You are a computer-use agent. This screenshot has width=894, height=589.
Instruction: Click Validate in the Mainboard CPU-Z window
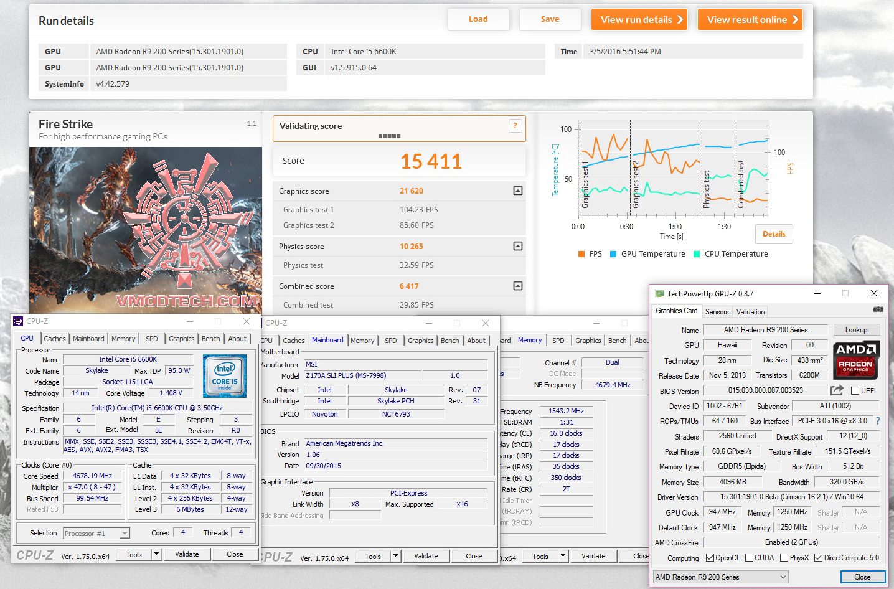tap(426, 556)
